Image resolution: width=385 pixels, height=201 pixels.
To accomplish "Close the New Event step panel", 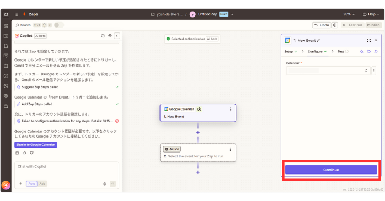I will click(376, 40).
